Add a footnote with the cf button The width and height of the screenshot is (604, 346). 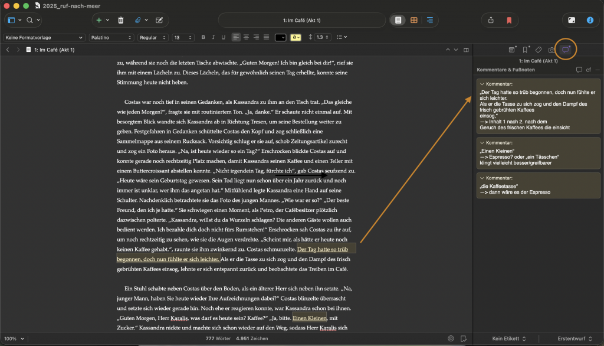[x=588, y=69]
